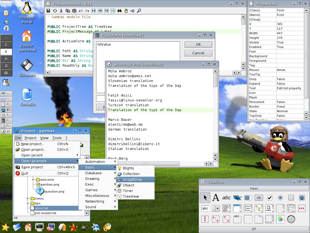The width and height of the screenshot is (310, 233).
Task: Expand the 'welcome' folder in project tree
Action: tap(33, 180)
